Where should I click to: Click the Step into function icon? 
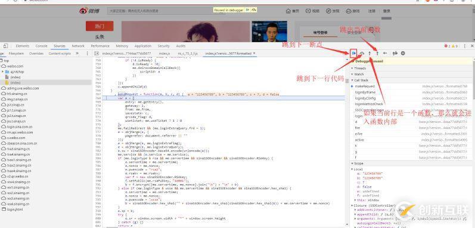click(x=370, y=53)
